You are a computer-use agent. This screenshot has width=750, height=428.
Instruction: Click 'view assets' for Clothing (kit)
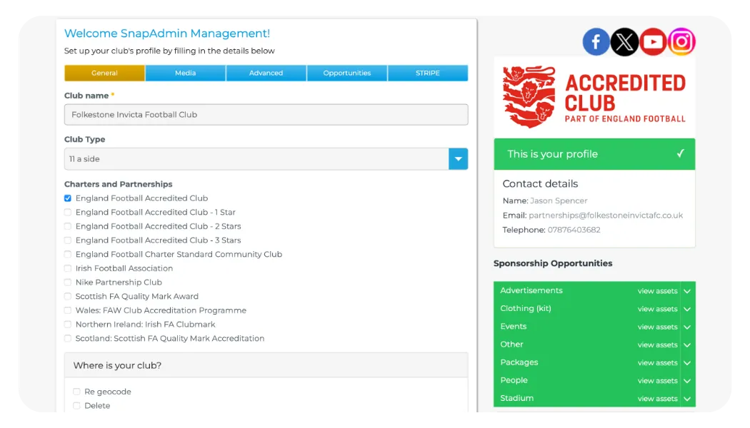[657, 309]
